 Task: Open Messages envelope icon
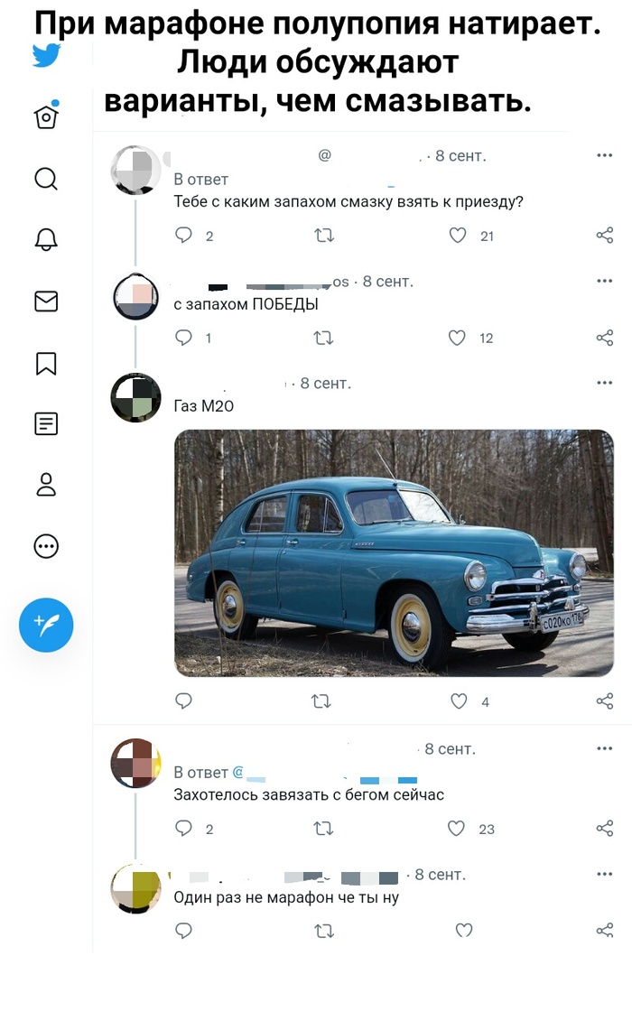tap(46, 301)
